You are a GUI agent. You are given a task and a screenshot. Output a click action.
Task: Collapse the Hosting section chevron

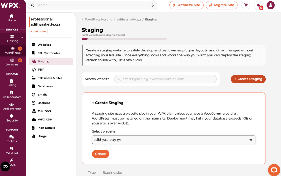click(22, 38)
